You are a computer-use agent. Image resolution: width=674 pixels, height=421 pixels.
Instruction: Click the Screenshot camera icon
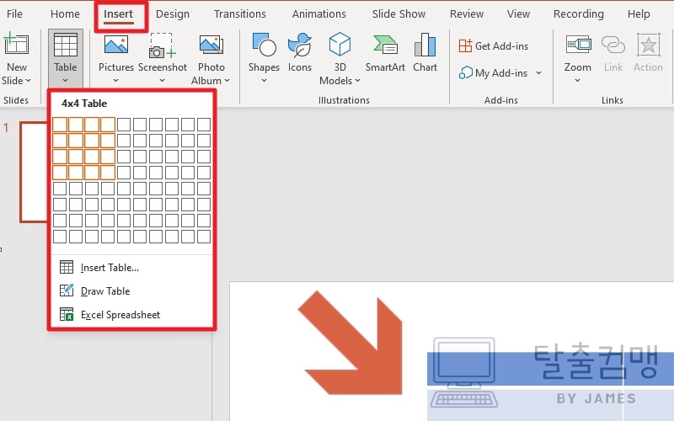pyautogui.click(x=162, y=45)
